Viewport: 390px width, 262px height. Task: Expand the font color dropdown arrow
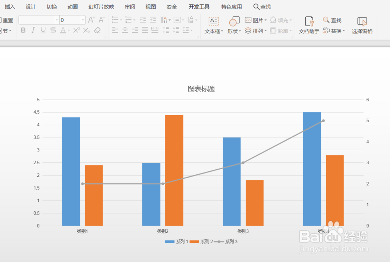(69, 30)
